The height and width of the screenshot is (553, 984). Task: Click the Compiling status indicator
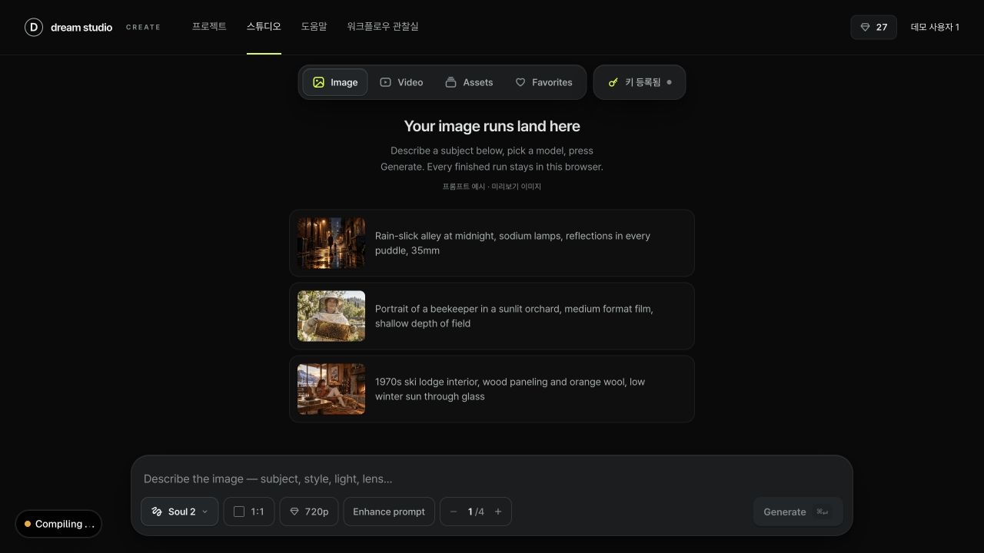(58, 524)
